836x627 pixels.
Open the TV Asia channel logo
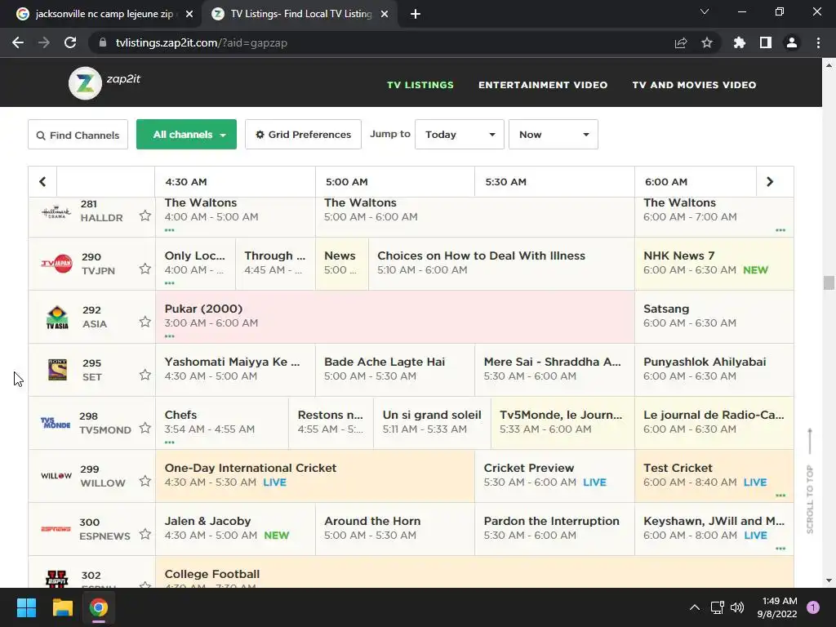(57, 318)
